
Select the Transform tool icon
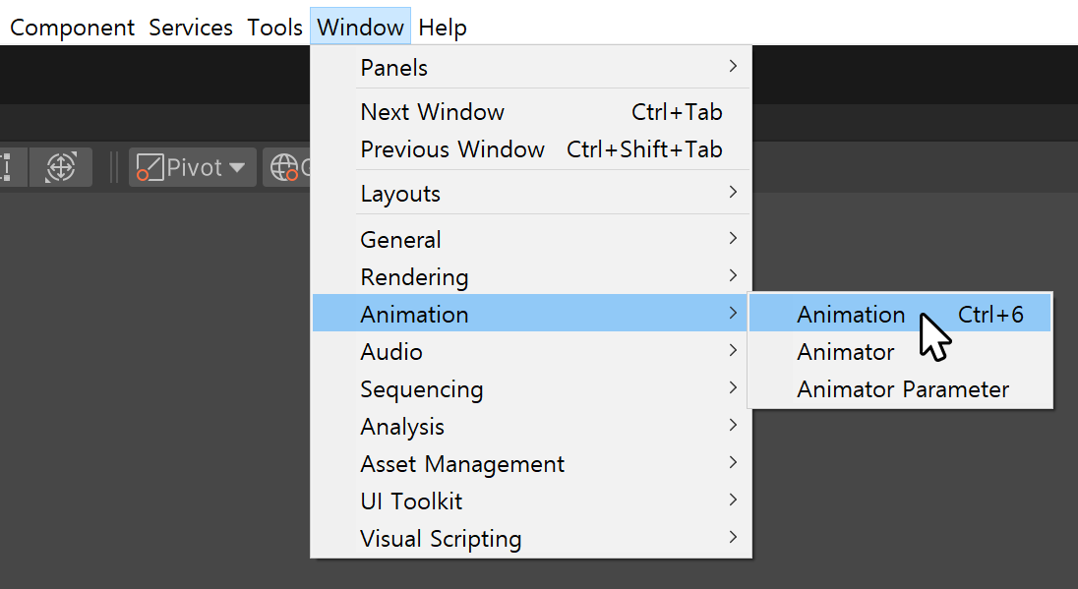point(61,168)
